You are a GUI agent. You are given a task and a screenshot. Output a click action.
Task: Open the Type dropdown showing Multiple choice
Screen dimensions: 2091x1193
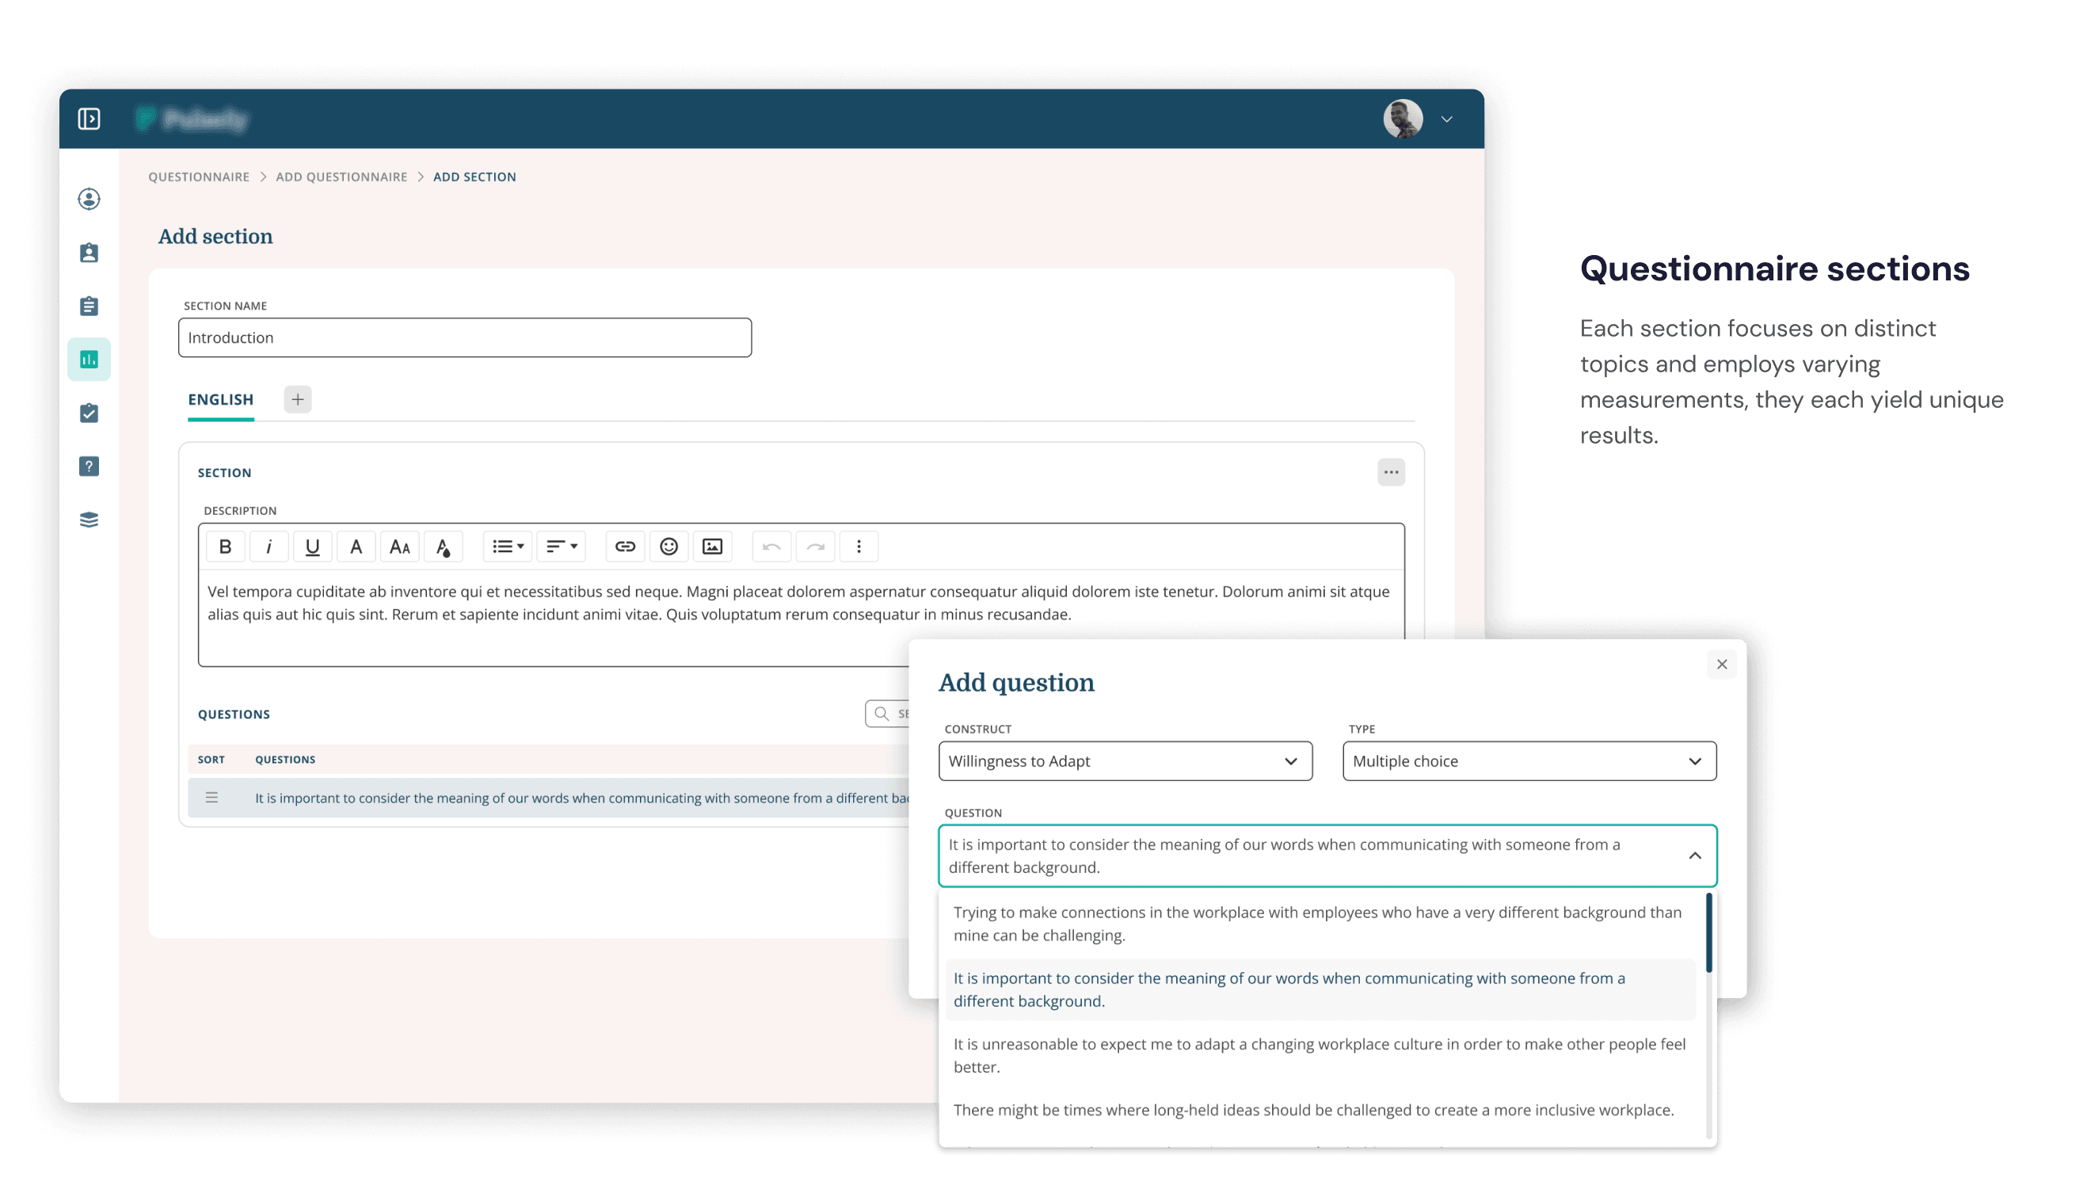click(1529, 761)
